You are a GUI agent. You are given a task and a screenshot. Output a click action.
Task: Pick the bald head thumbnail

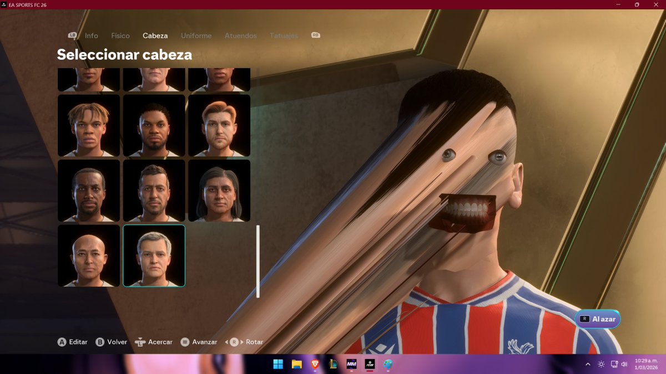89,255
